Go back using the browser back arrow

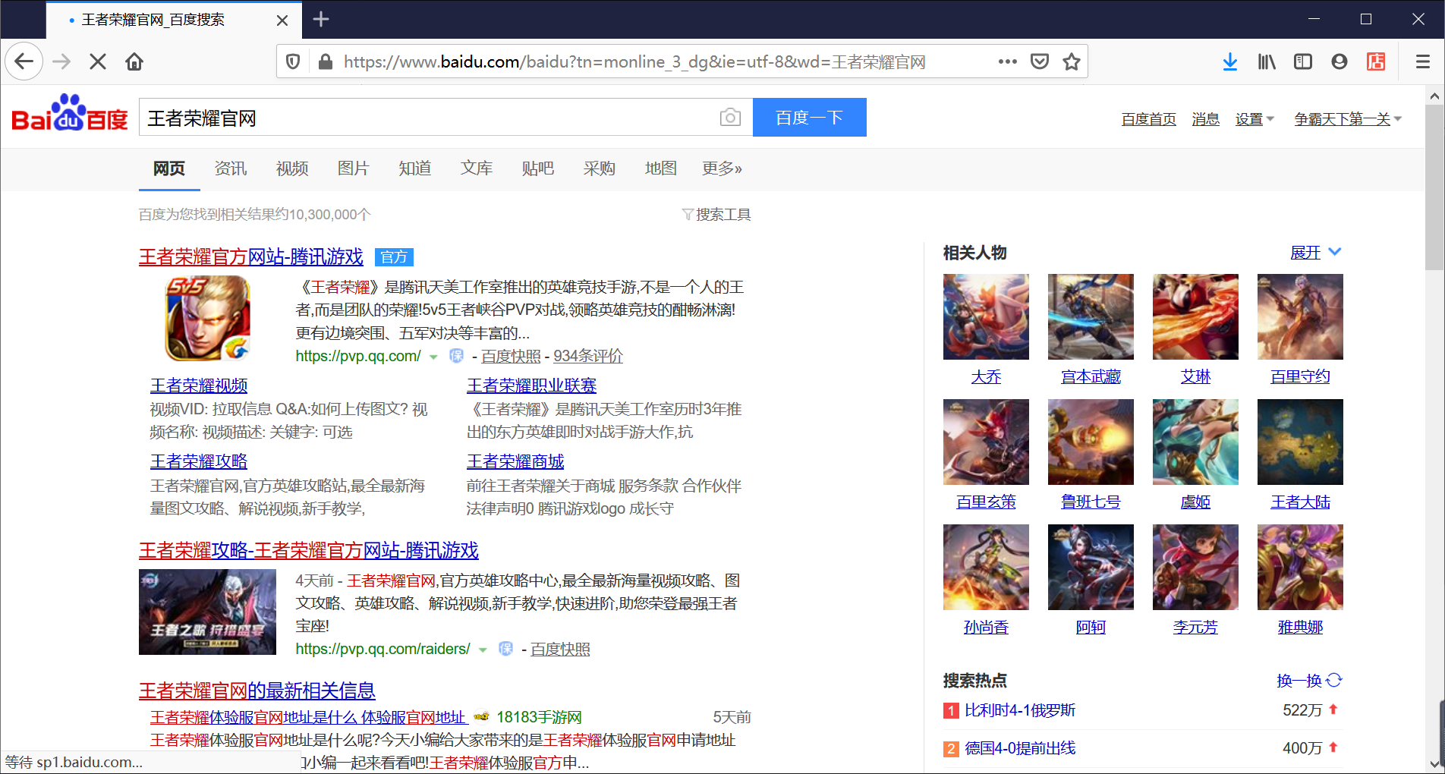[24, 61]
